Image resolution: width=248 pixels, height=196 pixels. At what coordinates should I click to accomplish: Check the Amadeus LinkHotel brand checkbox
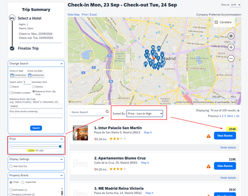point(11,194)
